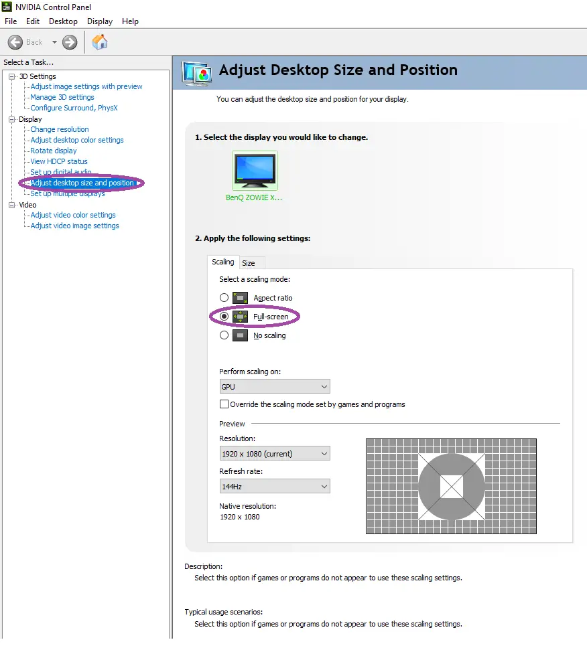This screenshot has height=654, width=587.
Task: Open Configure Surround, PhysX
Action: click(x=74, y=108)
